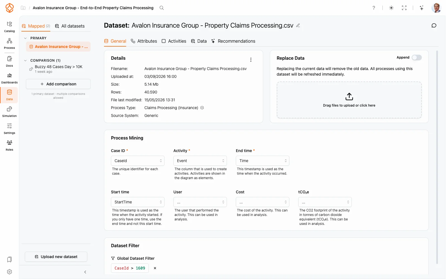Image resolution: width=446 pixels, height=279 pixels.
Task: Open the tCO₂e column dropdown
Action: [325, 202]
